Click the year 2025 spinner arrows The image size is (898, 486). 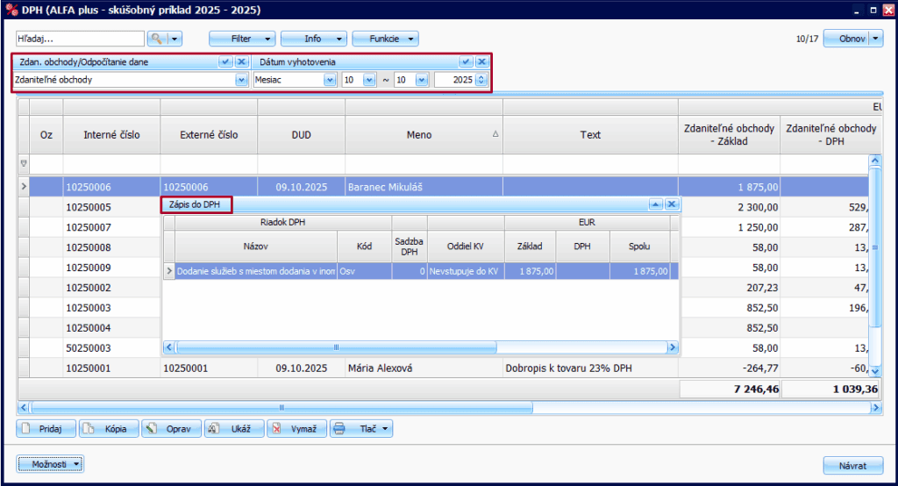[x=481, y=80]
